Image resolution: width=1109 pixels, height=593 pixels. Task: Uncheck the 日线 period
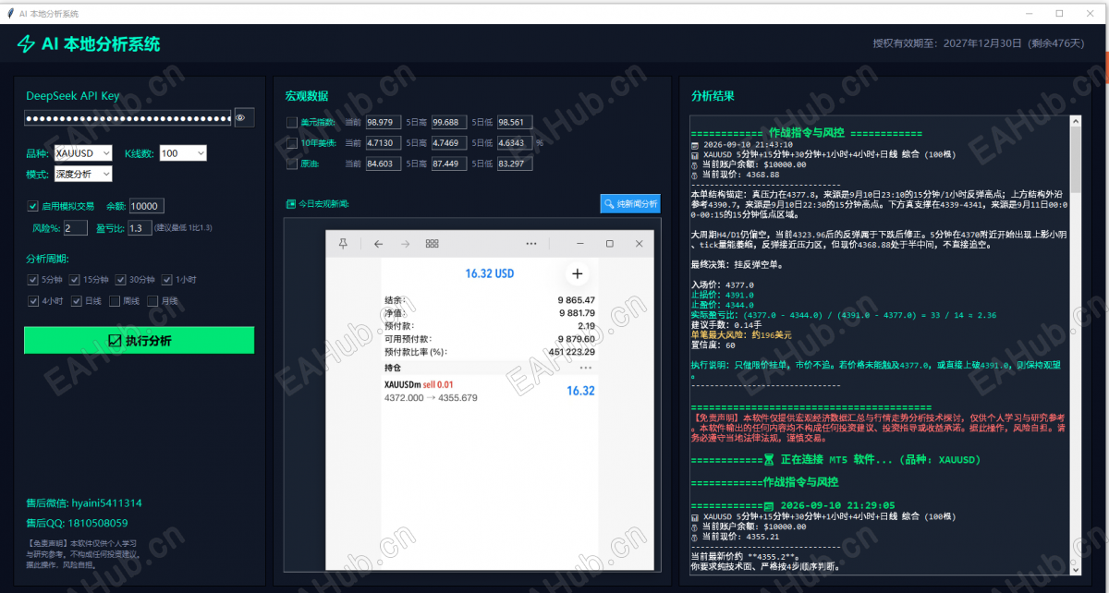[x=78, y=301]
